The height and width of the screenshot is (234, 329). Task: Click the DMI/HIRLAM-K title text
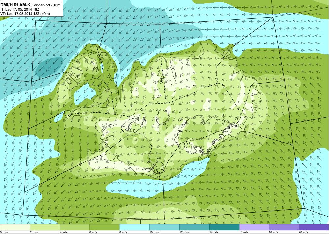tap(15, 5)
